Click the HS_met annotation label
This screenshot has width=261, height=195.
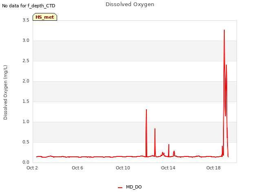(45, 17)
